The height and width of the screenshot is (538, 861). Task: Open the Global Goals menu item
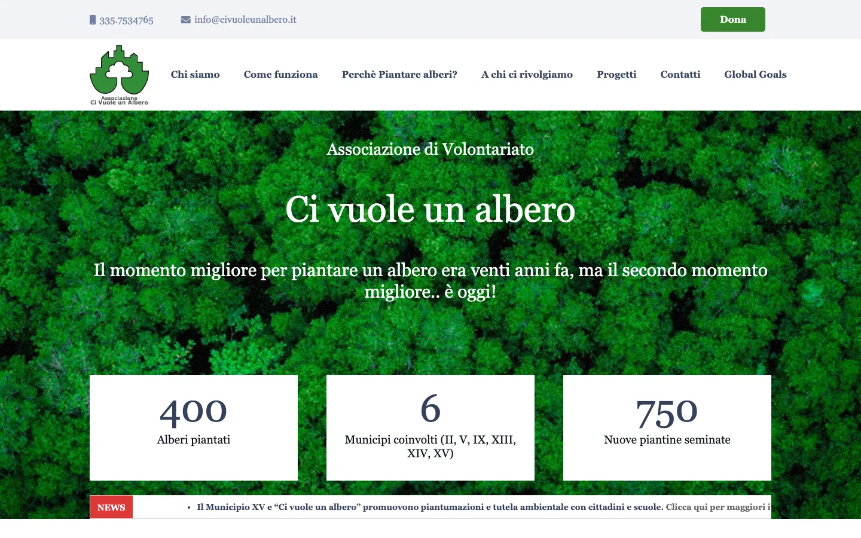tap(755, 74)
